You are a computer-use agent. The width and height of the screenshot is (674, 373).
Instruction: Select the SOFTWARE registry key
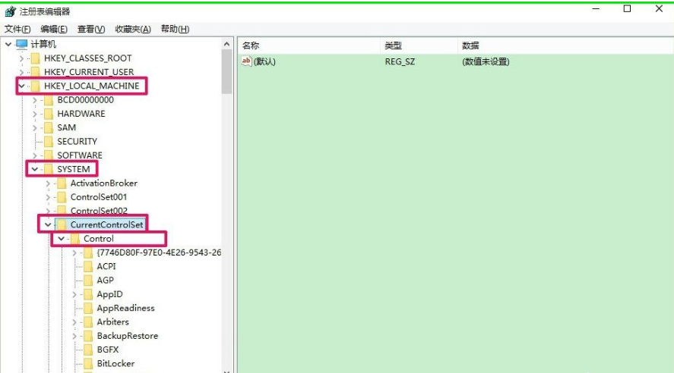80,155
